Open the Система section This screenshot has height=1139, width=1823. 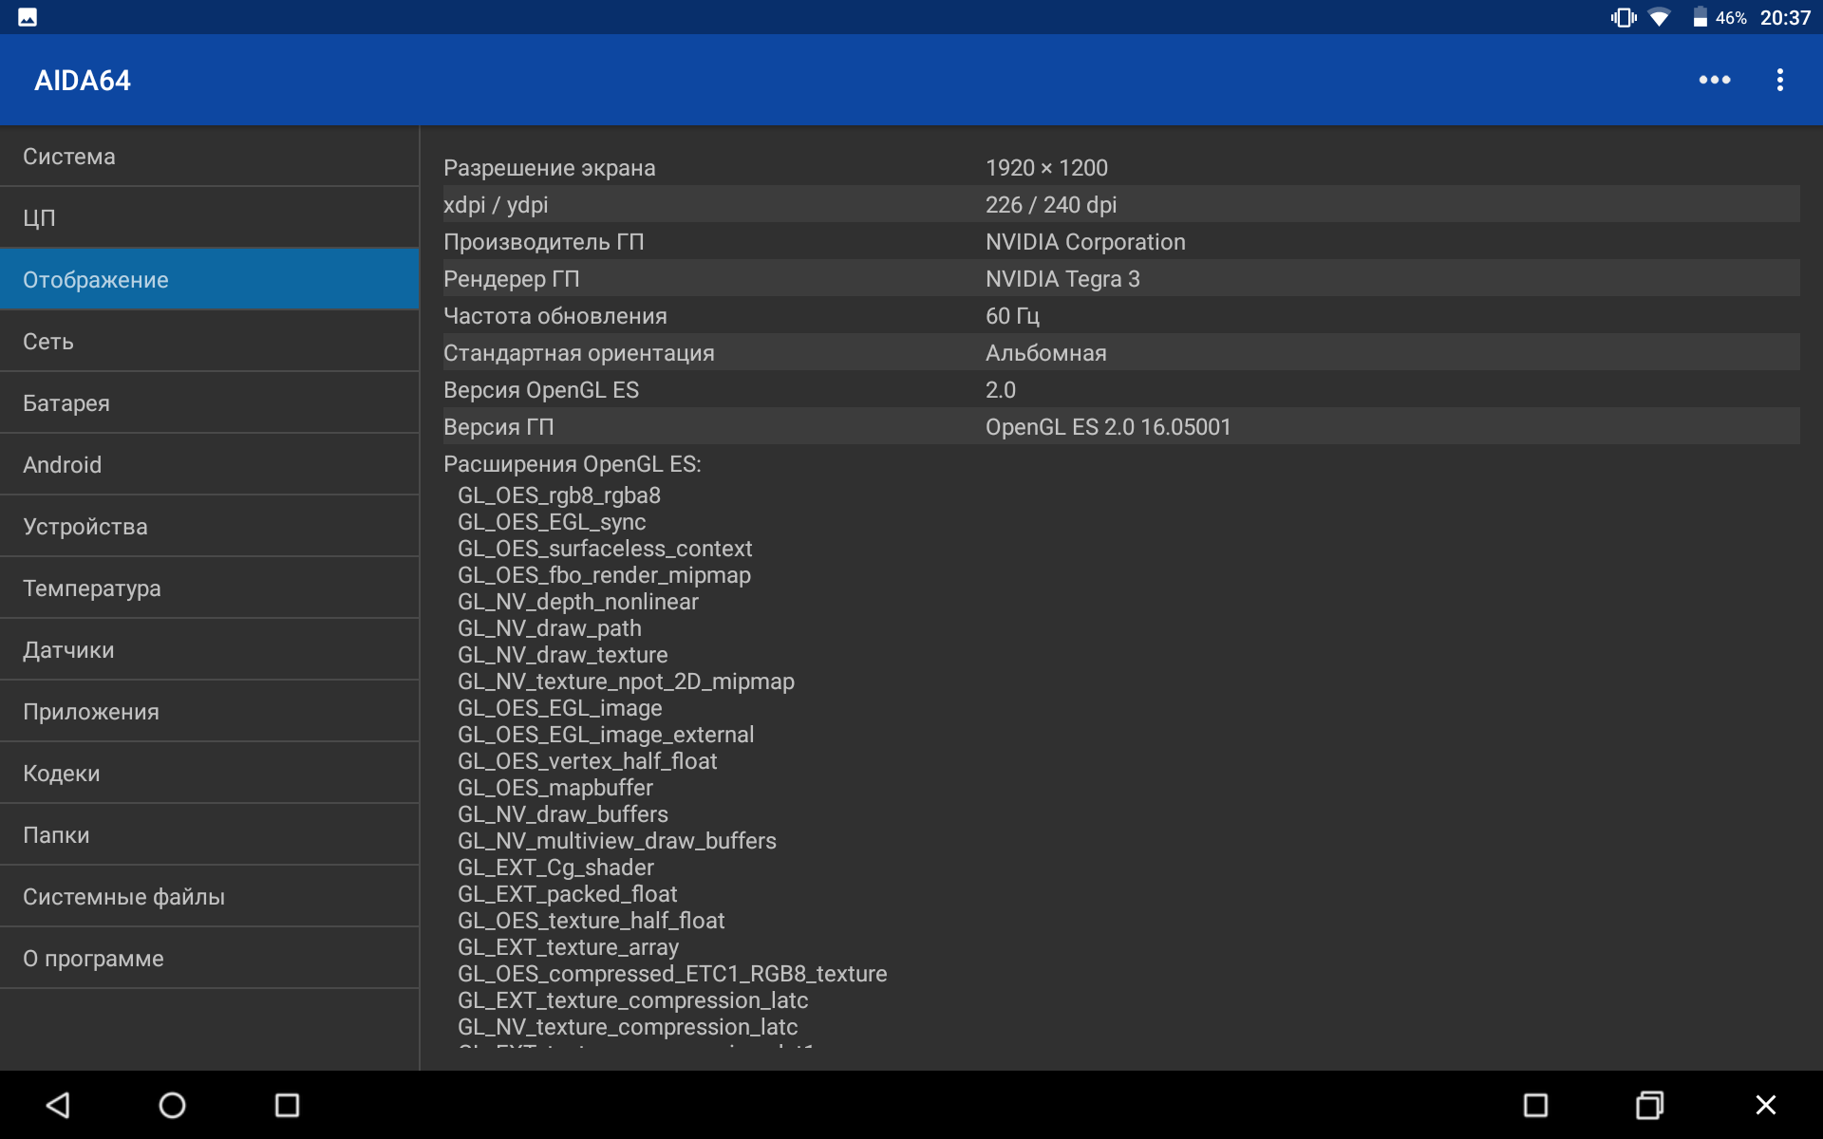pyautogui.click(x=209, y=157)
